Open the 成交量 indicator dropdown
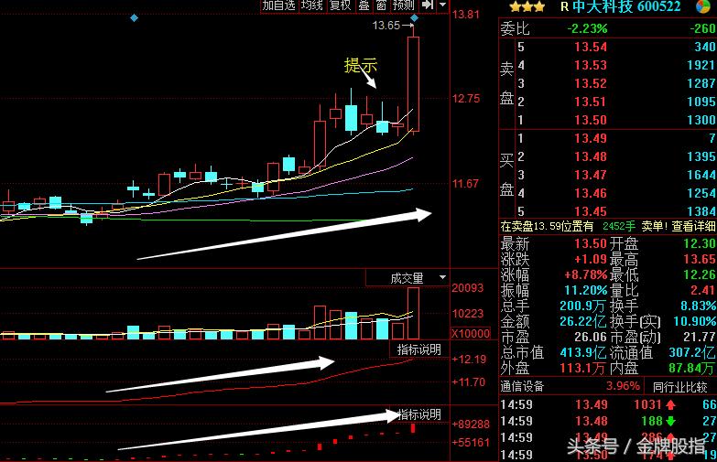The image size is (717, 462). (x=407, y=277)
